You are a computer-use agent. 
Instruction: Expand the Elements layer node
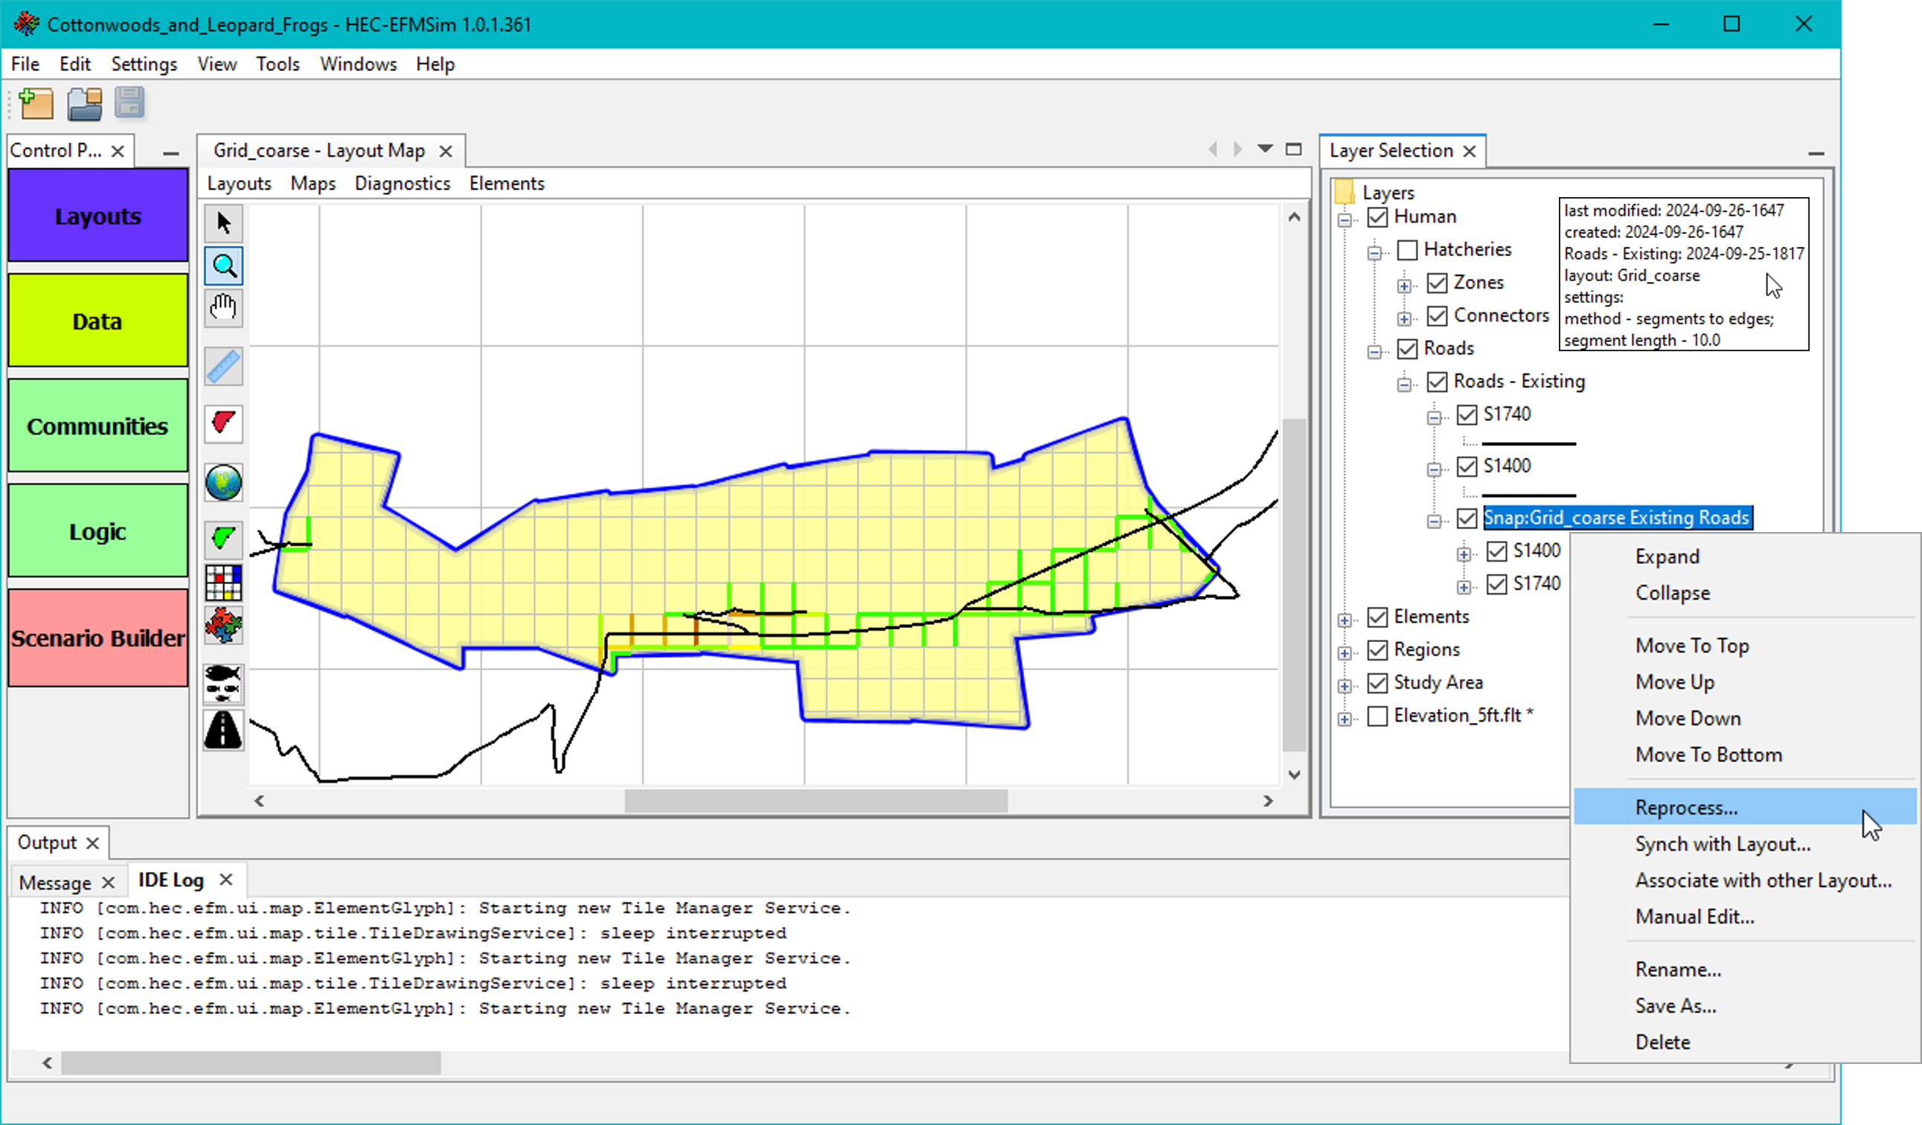pyautogui.click(x=1345, y=619)
